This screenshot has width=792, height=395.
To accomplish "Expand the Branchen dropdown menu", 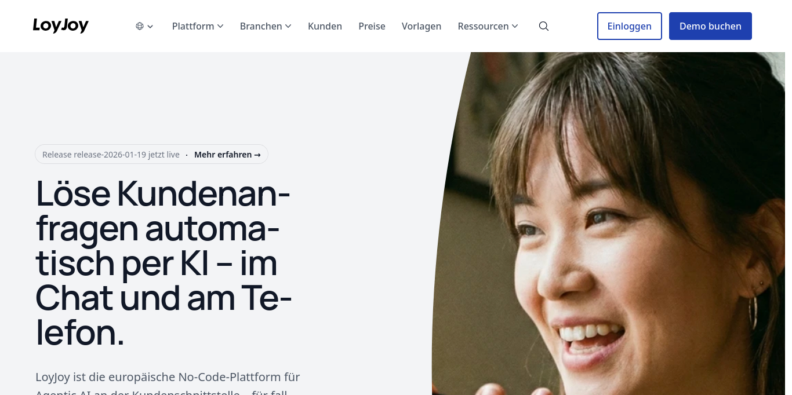I will [x=266, y=26].
